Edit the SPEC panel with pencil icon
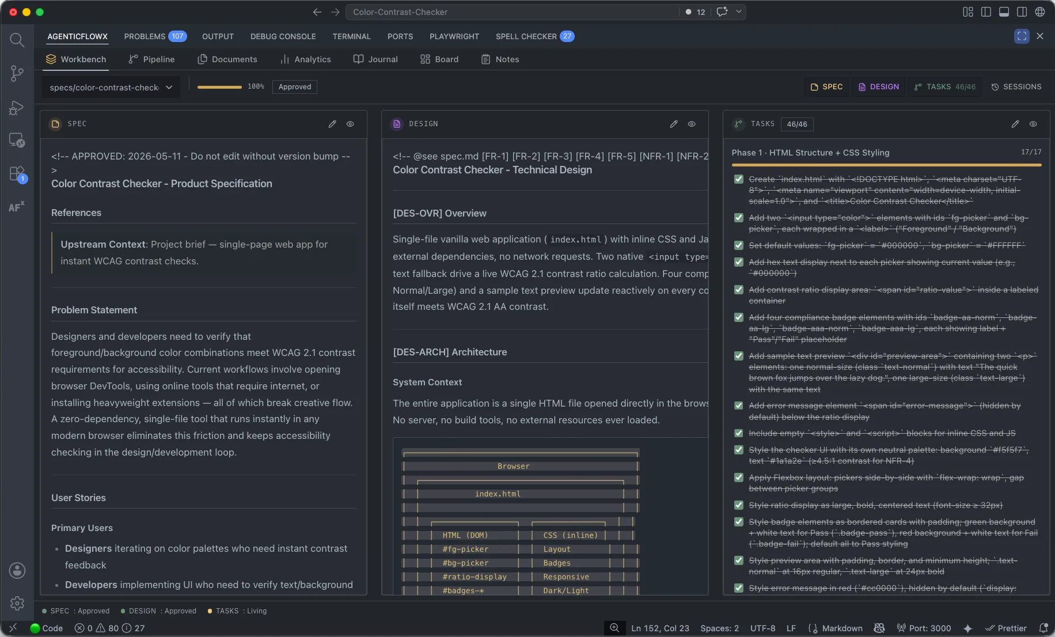Image resolution: width=1055 pixels, height=637 pixels. (x=332, y=124)
